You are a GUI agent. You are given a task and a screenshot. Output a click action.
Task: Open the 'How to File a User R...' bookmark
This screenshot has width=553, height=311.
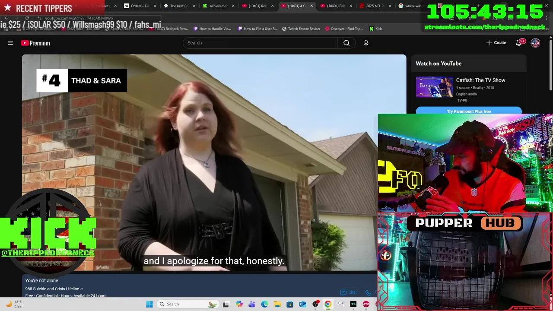tap(257, 29)
